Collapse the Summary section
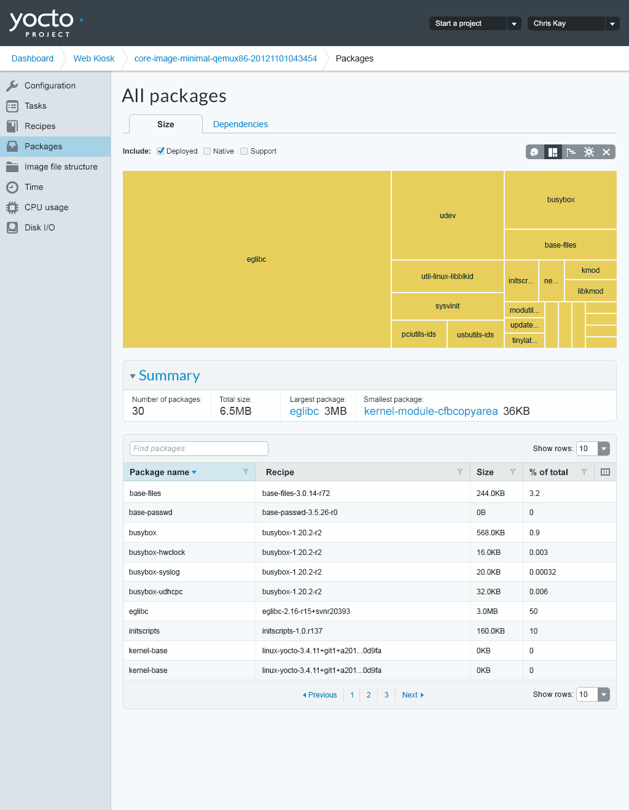 point(133,376)
